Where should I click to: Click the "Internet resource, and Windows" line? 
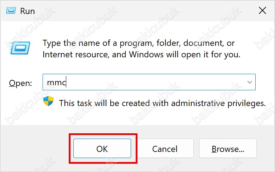141,54
